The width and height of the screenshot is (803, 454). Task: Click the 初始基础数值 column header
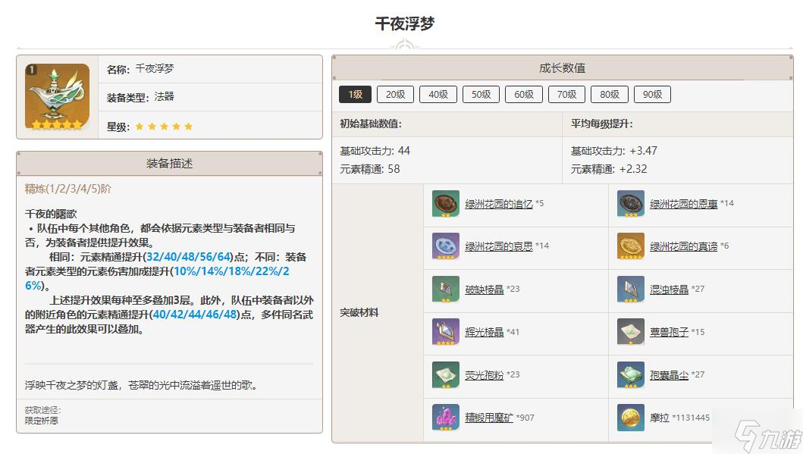coord(371,124)
